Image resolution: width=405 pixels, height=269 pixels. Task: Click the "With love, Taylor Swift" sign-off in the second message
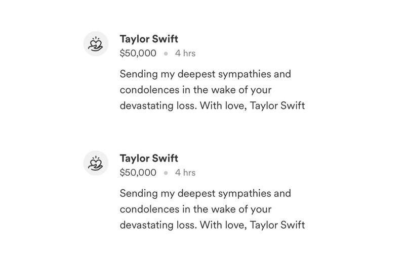pyautogui.click(x=252, y=225)
